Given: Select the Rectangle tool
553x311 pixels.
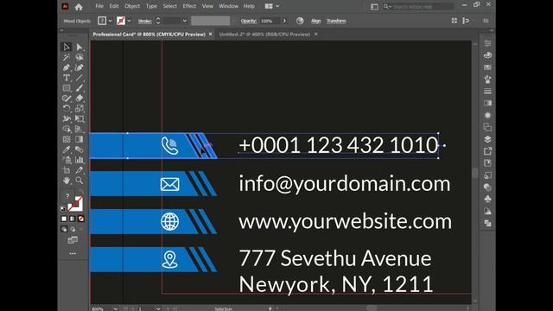Looking at the screenshot, I should pyautogui.click(x=67, y=88).
